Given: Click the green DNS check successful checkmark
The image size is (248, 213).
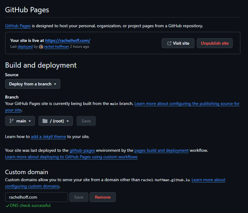Looking at the screenshot, I should [x=7, y=206].
